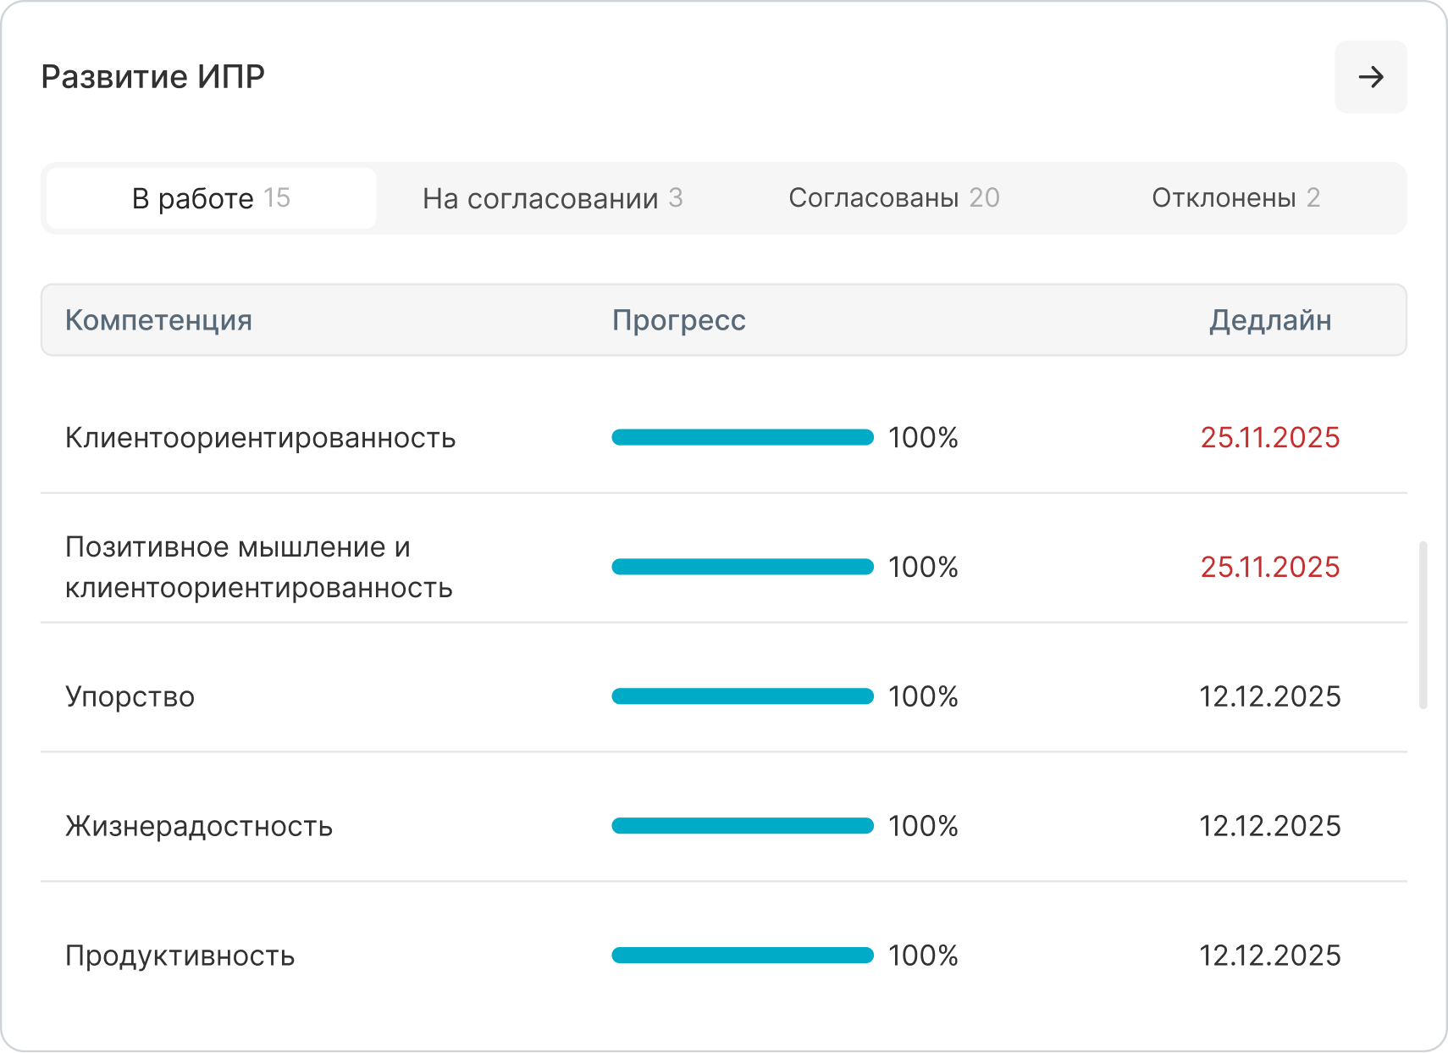Switch to the На согласовании tab
The width and height of the screenshot is (1448, 1053).
(552, 198)
